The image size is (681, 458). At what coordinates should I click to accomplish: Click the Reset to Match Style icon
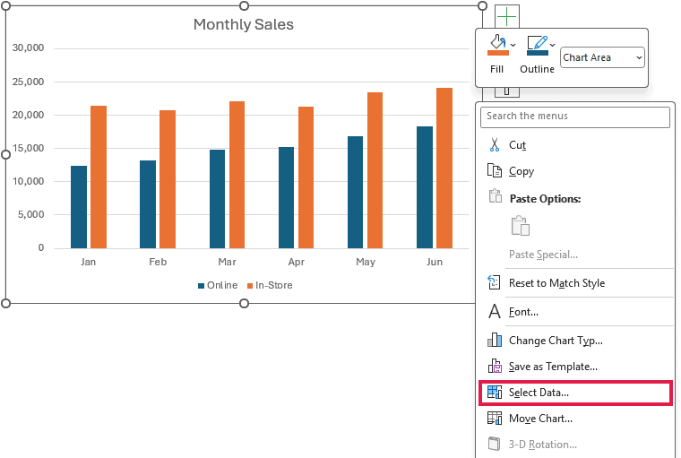pyautogui.click(x=494, y=282)
